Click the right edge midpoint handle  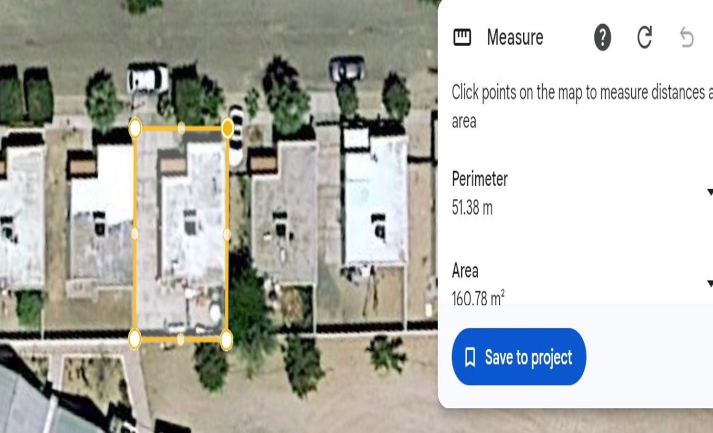click(227, 234)
